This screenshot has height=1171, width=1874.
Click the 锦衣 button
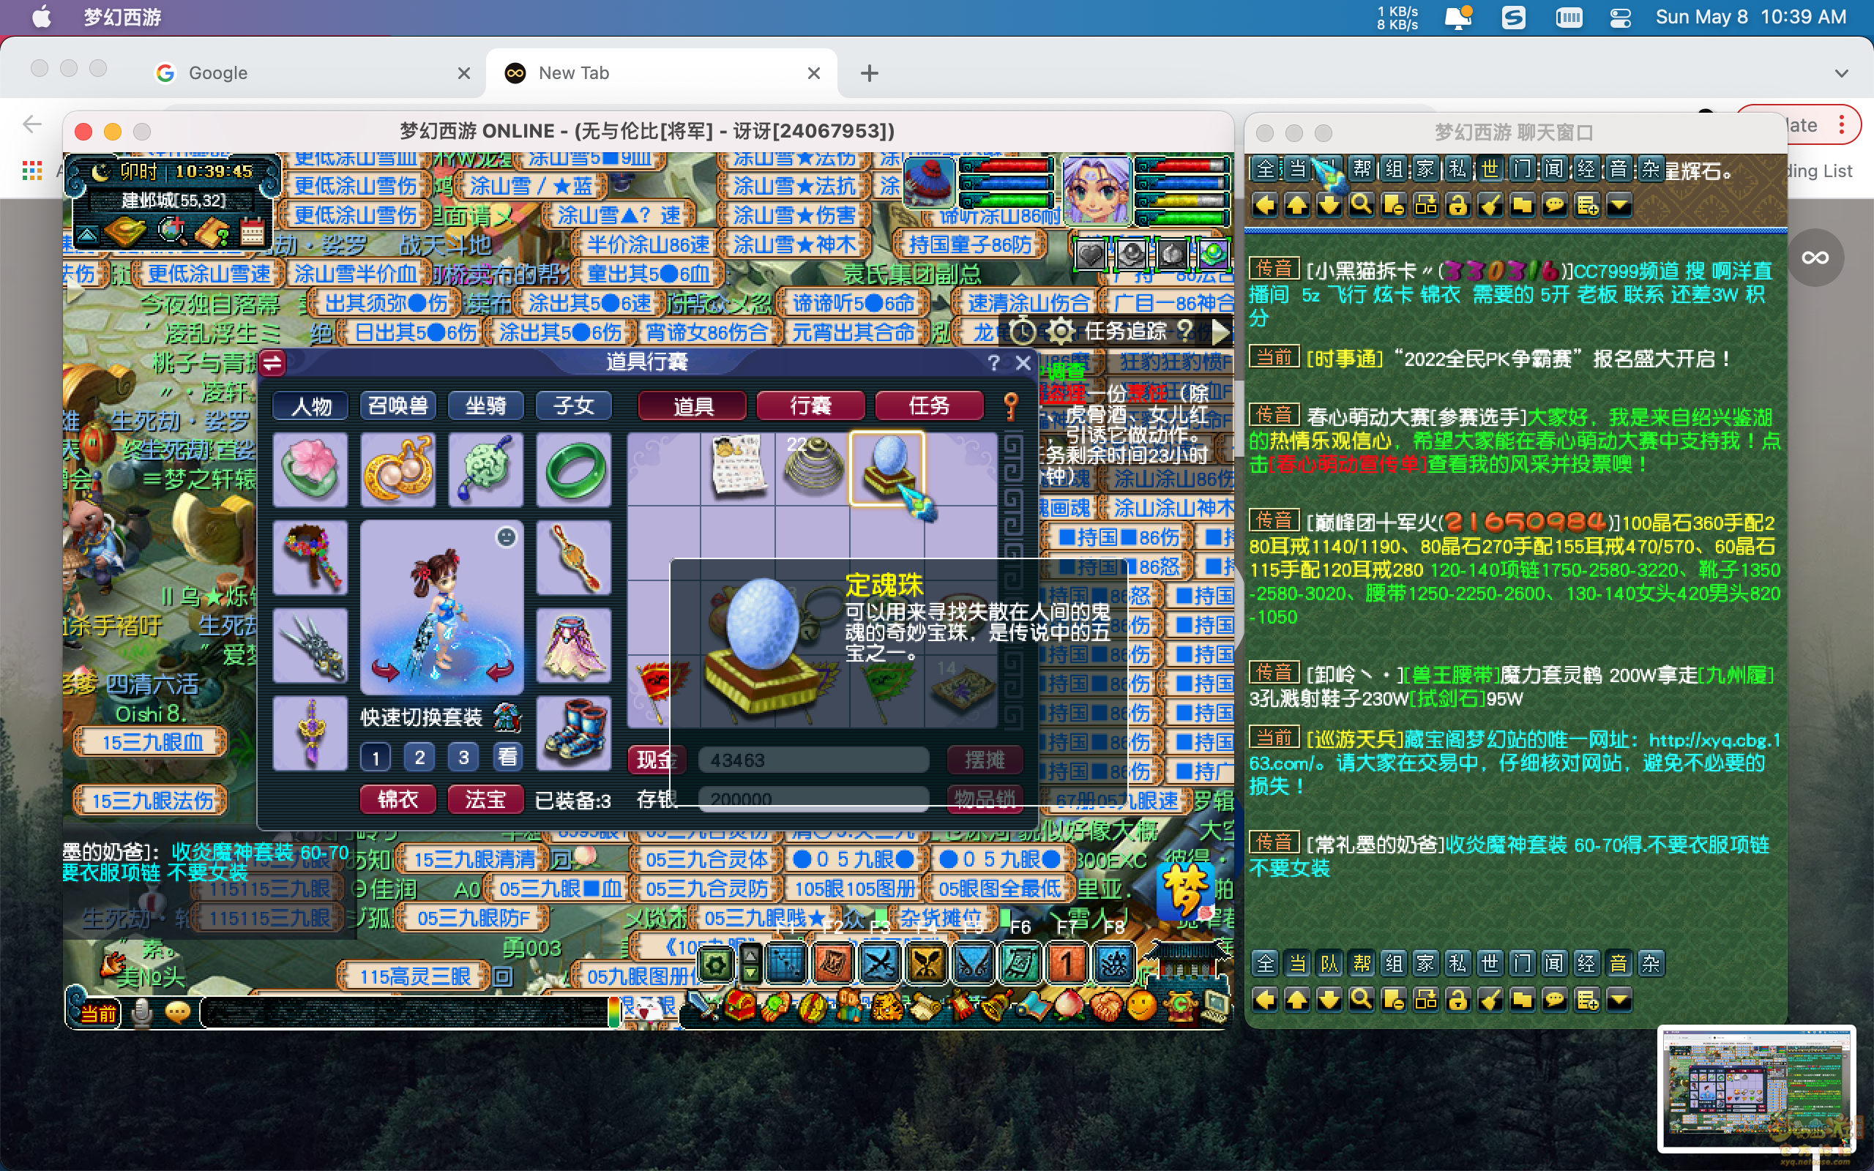pyautogui.click(x=398, y=799)
